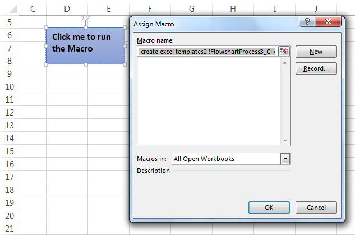Select the 'Click me to run the Macro' shape
This screenshot has height=235, width=355.
coord(85,46)
